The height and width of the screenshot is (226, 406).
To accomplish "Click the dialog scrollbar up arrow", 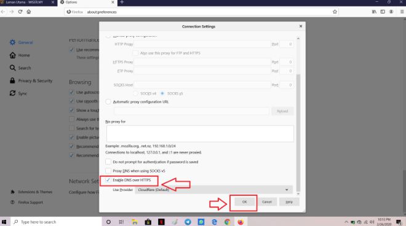I will coord(298,38).
